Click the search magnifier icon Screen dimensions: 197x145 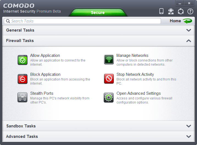8,21
